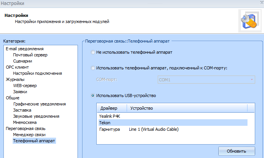The image size is (264, 158).
Task: Select the COM-port telephone radio button
Action: [93, 68]
